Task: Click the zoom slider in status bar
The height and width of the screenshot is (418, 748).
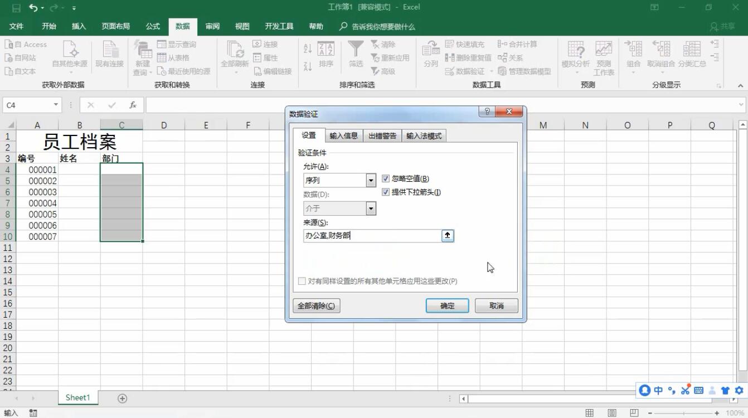Action: 684,413
